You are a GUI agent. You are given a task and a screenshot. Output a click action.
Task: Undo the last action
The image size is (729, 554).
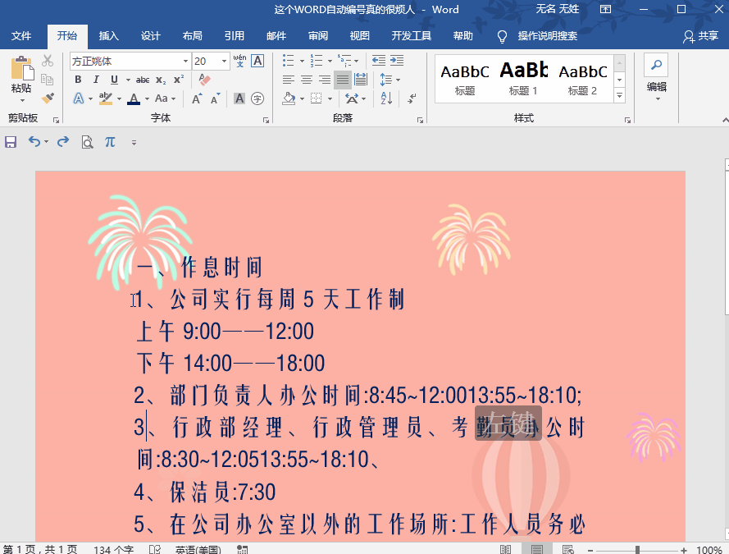coord(35,141)
